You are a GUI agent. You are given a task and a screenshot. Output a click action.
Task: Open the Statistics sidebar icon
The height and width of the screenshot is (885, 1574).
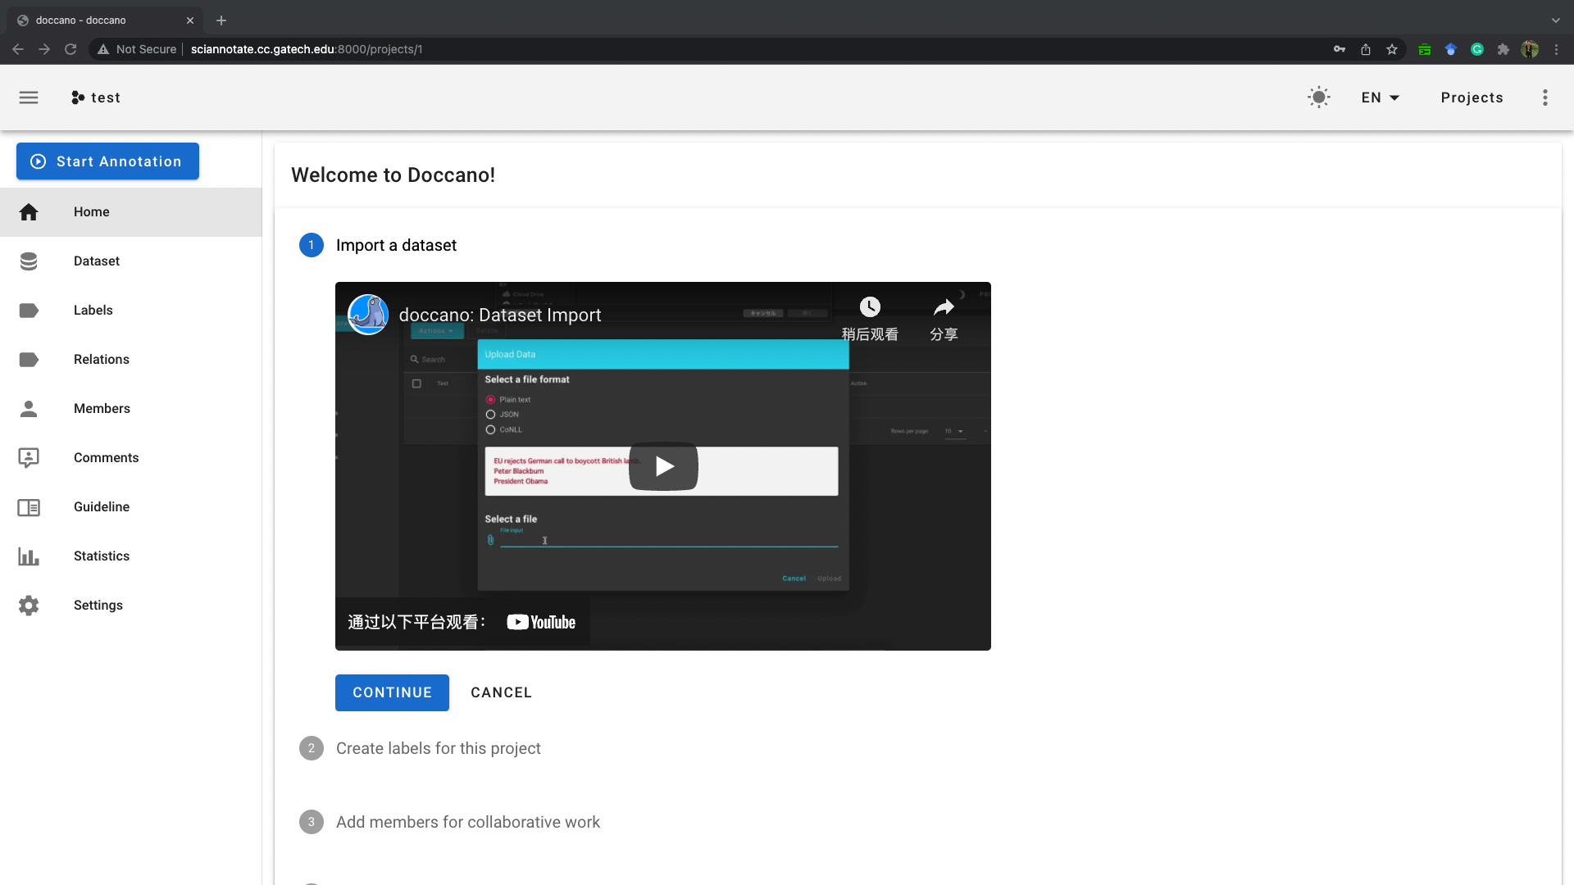click(x=30, y=556)
